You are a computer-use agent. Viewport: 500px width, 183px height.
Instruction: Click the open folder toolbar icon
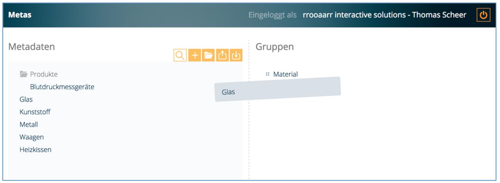208,55
